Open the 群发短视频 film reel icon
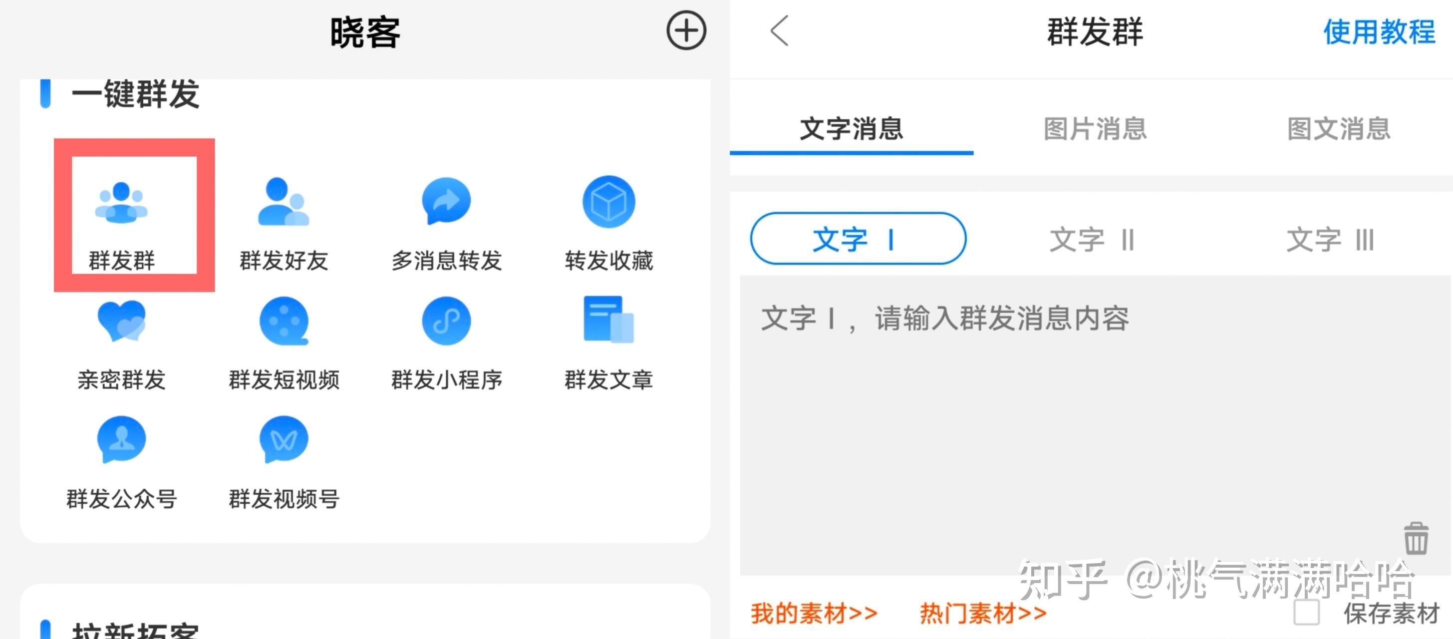Image resolution: width=1453 pixels, height=639 pixels. (x=284, y=321)
